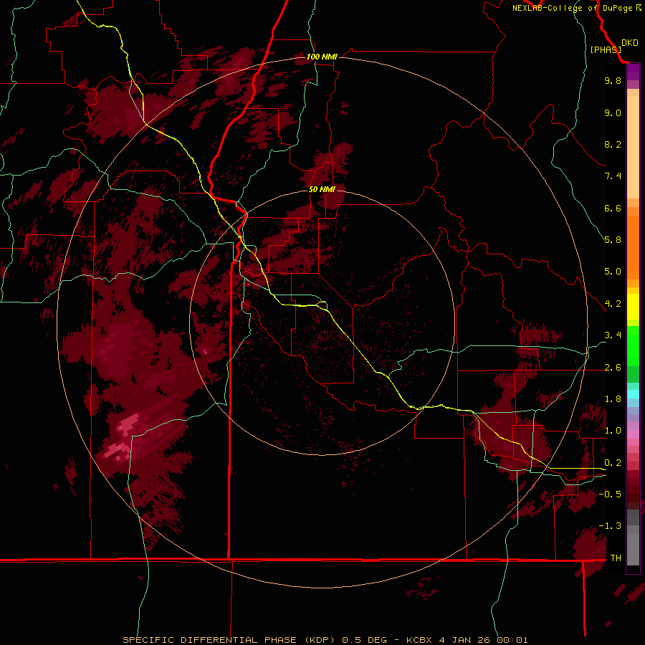Click the cyan segment of the color bar
The image size is (645, 645).
point(633,393)
